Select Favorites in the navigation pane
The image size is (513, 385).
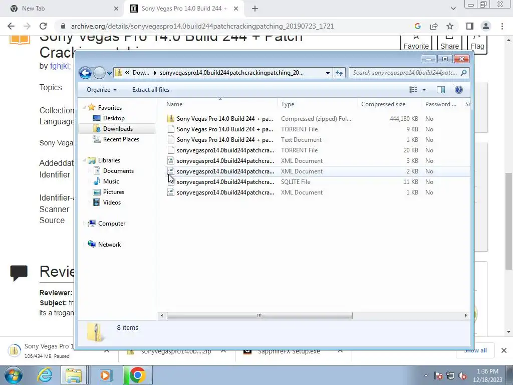click(110, 108)
